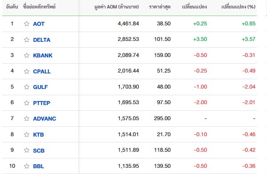
Task: Add CPALL to favorites with the star
Action: [x=27, y=71]
